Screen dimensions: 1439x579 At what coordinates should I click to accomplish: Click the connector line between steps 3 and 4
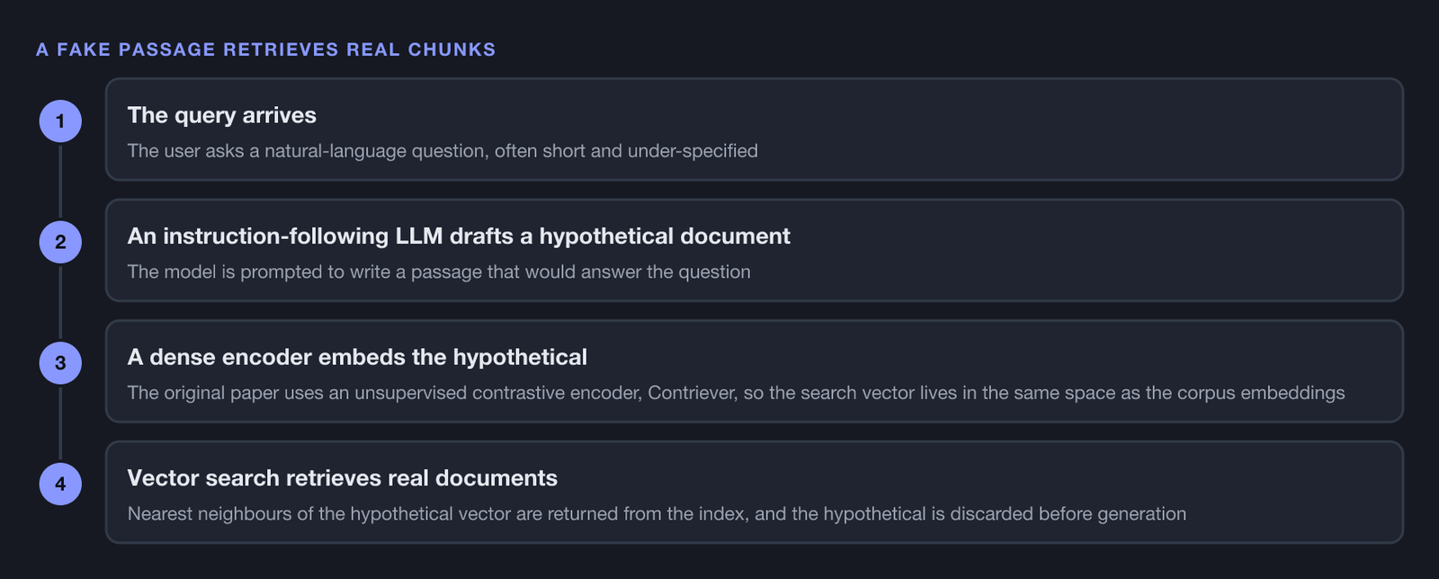point(60,423)
